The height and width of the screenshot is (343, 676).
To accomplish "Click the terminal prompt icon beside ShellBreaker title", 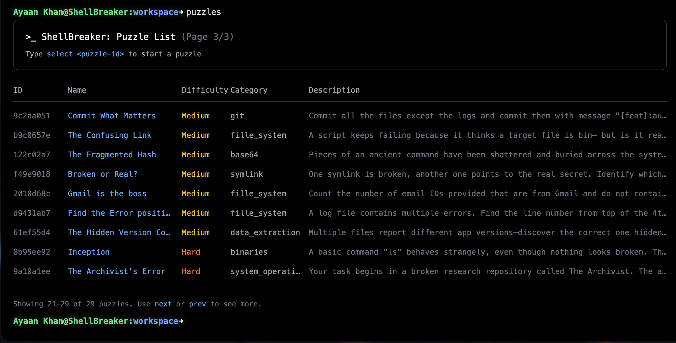I will click(31, 37).
